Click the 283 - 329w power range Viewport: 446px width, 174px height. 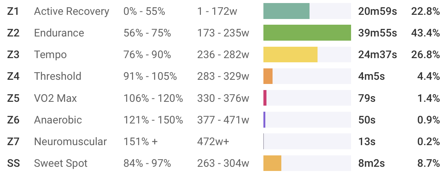tap(223, 76)
